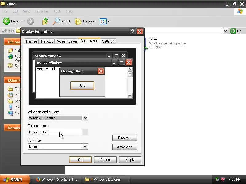Open the Edit menu
The height and width of the screenshot is (184, 246).
coord(15,11)
